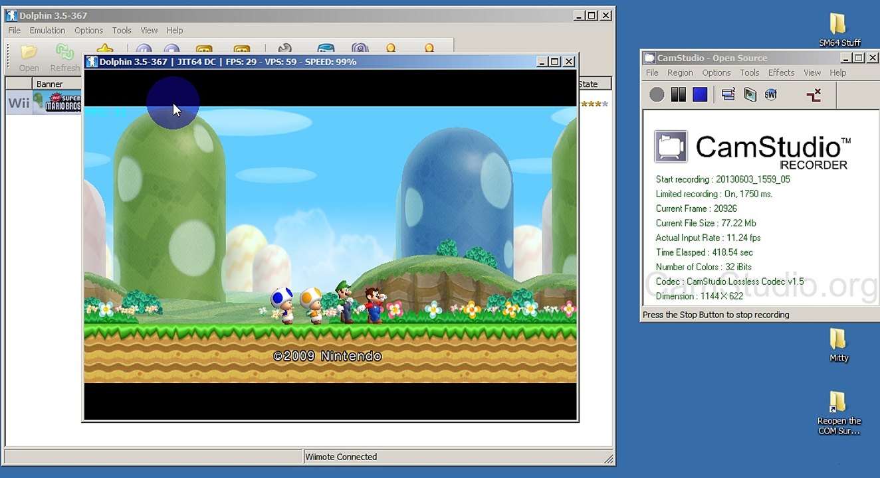880x478 pixels.
Task: Click the 'Wiimote Connected' status bar text
Action: pyautogui.click(x=341, y=457)
